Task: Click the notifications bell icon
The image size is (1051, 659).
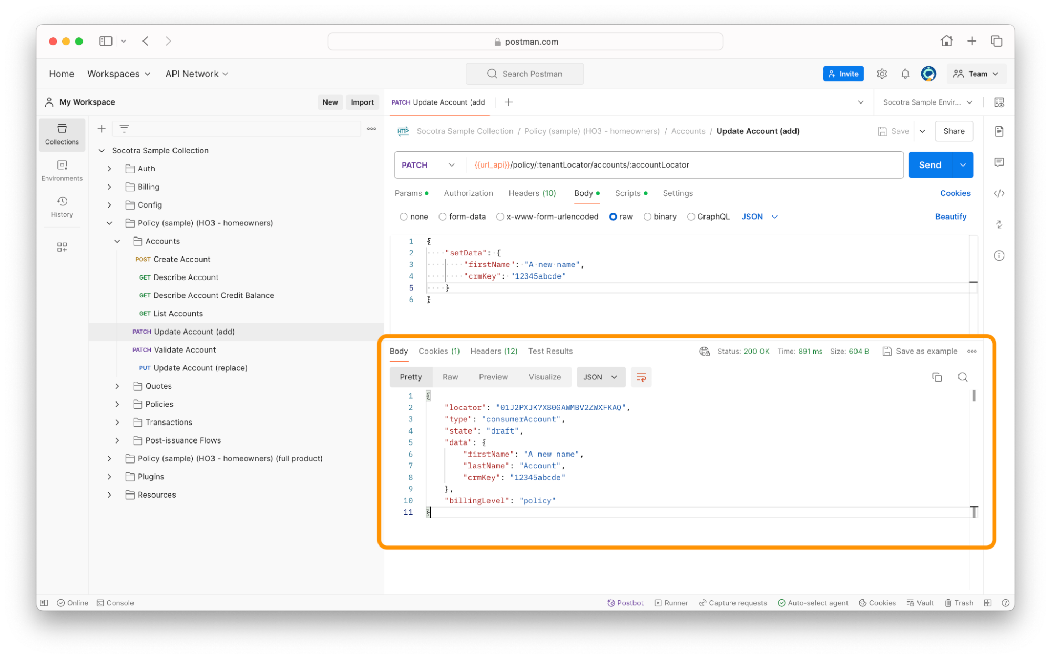Action: (905, 74)
